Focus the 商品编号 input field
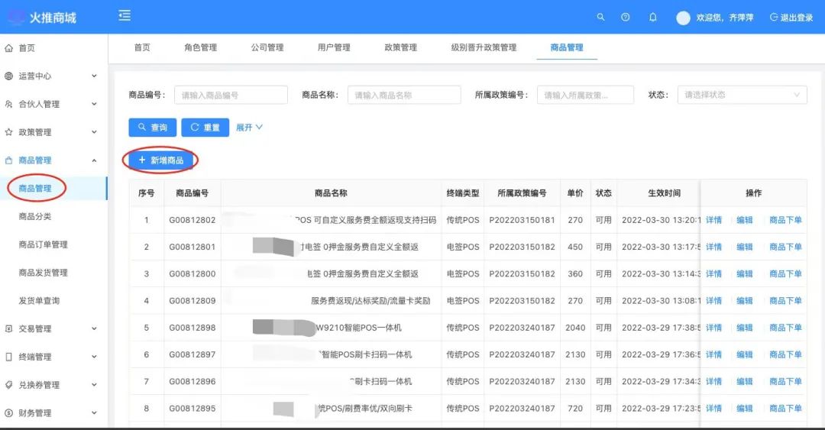The height and width of the screenshot is (430, 825). 231,95
